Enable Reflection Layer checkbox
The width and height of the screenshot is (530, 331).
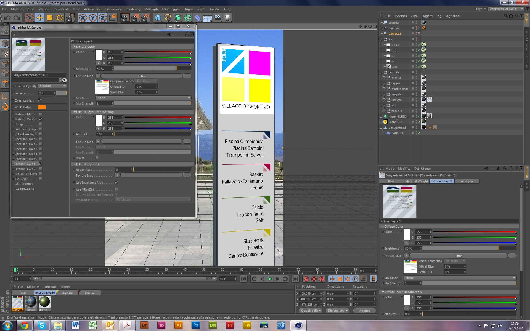tap(41, 134)
